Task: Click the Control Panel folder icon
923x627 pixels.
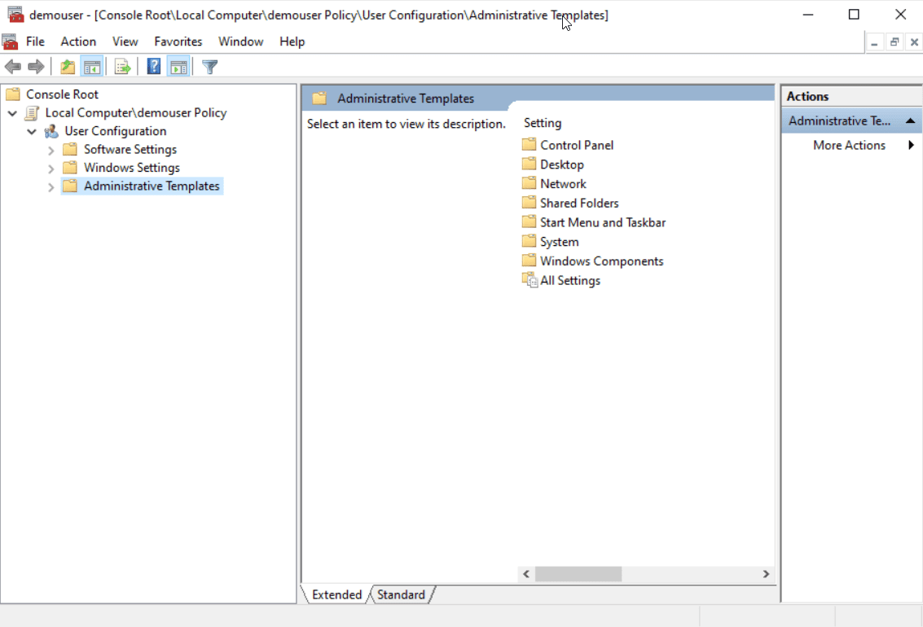Action: (x=530, y=144)
